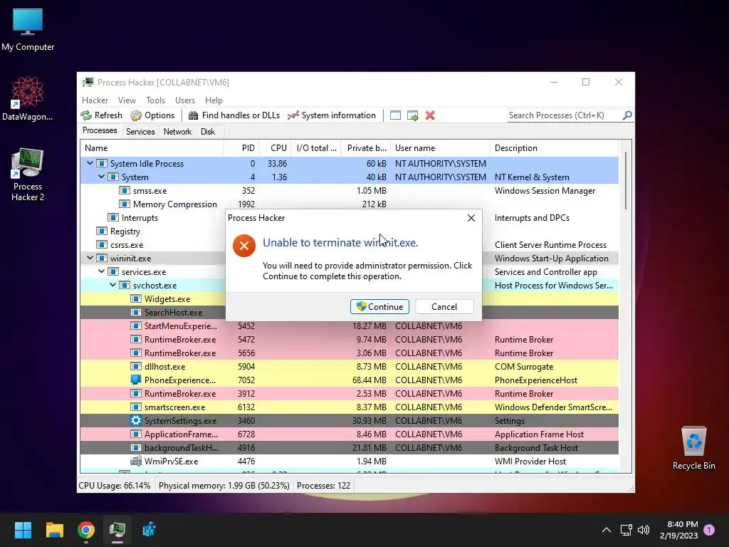Sort by Name column header
This screenshot has width=729, height=547.
click(x=152, y=148)
